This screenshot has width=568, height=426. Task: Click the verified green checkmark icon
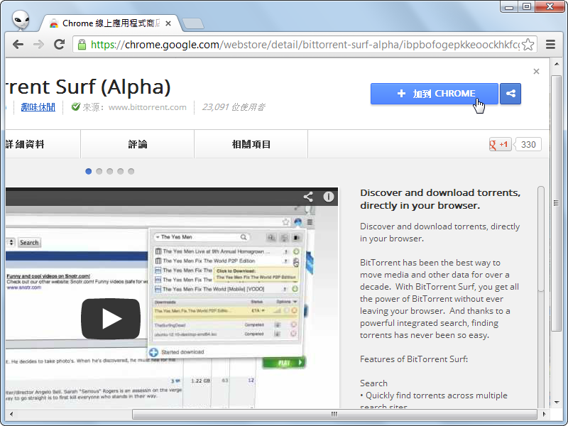[x=76, y=106]
